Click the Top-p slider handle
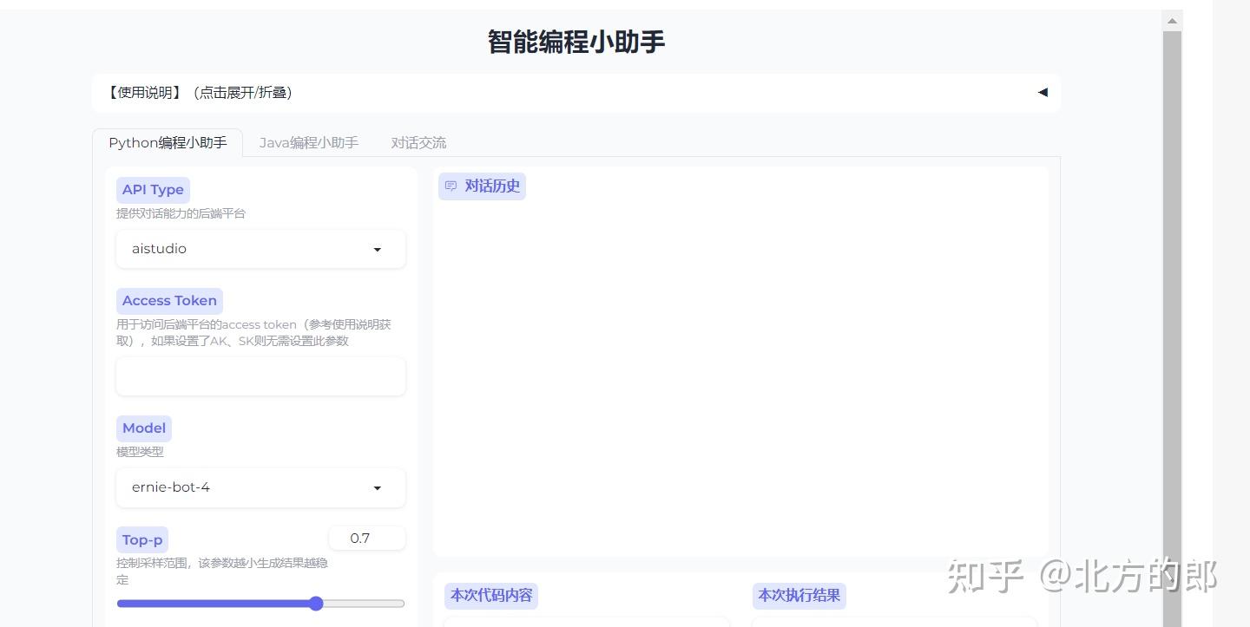1250x627 pixels. tap(316, 604)
